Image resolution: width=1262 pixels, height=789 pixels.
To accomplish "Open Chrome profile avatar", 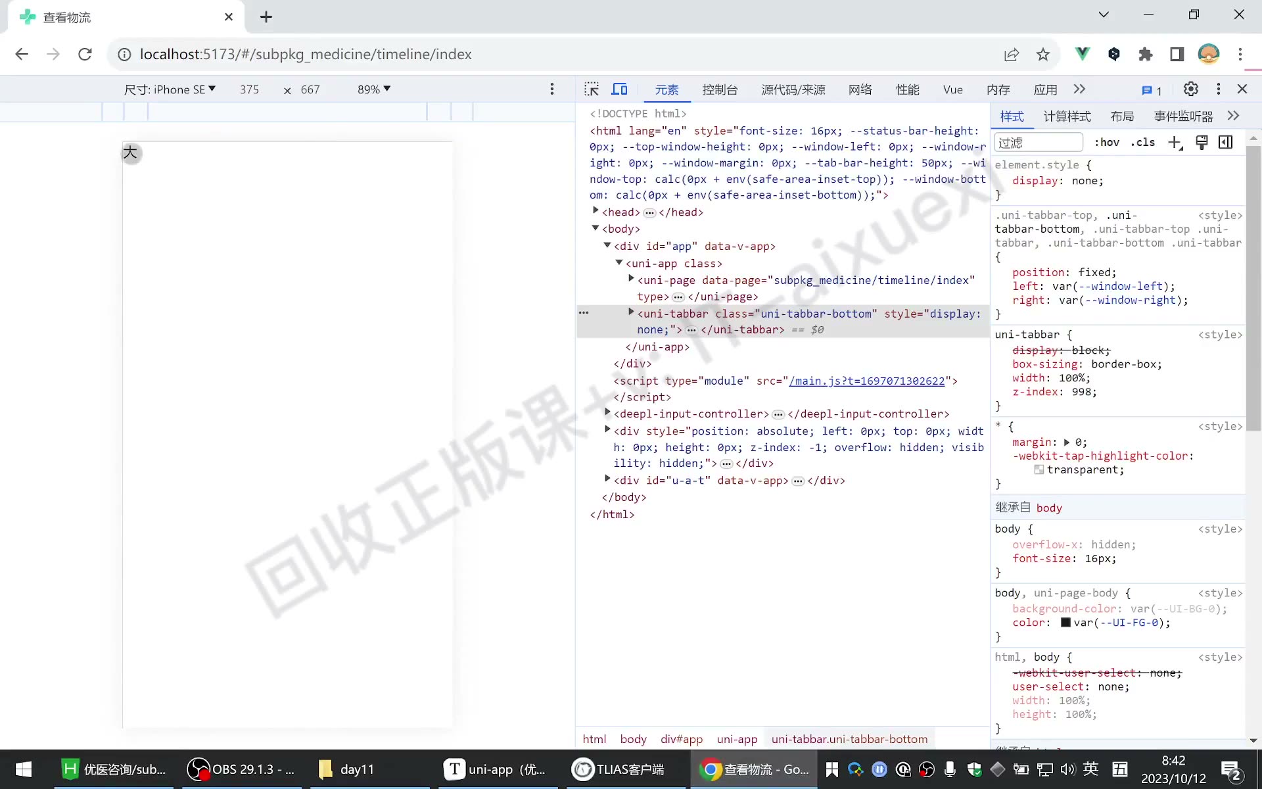I will (1209, 55).
